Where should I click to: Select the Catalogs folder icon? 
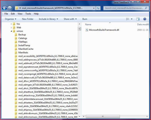pos(16,38)
